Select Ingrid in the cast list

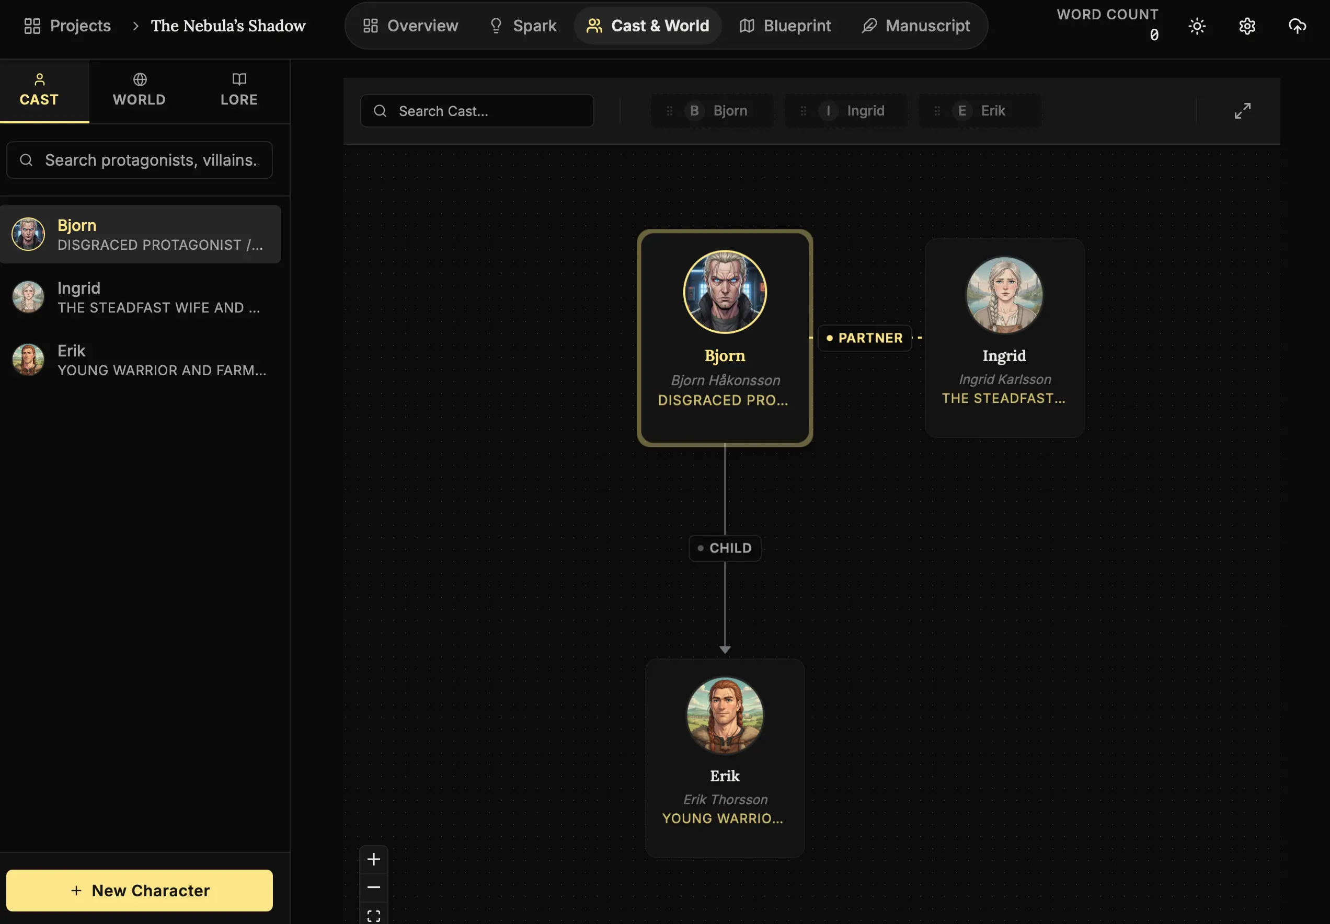[x=139, y=297]
